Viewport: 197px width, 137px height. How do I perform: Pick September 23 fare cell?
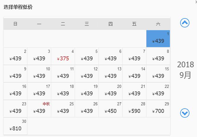coord(15,109)
